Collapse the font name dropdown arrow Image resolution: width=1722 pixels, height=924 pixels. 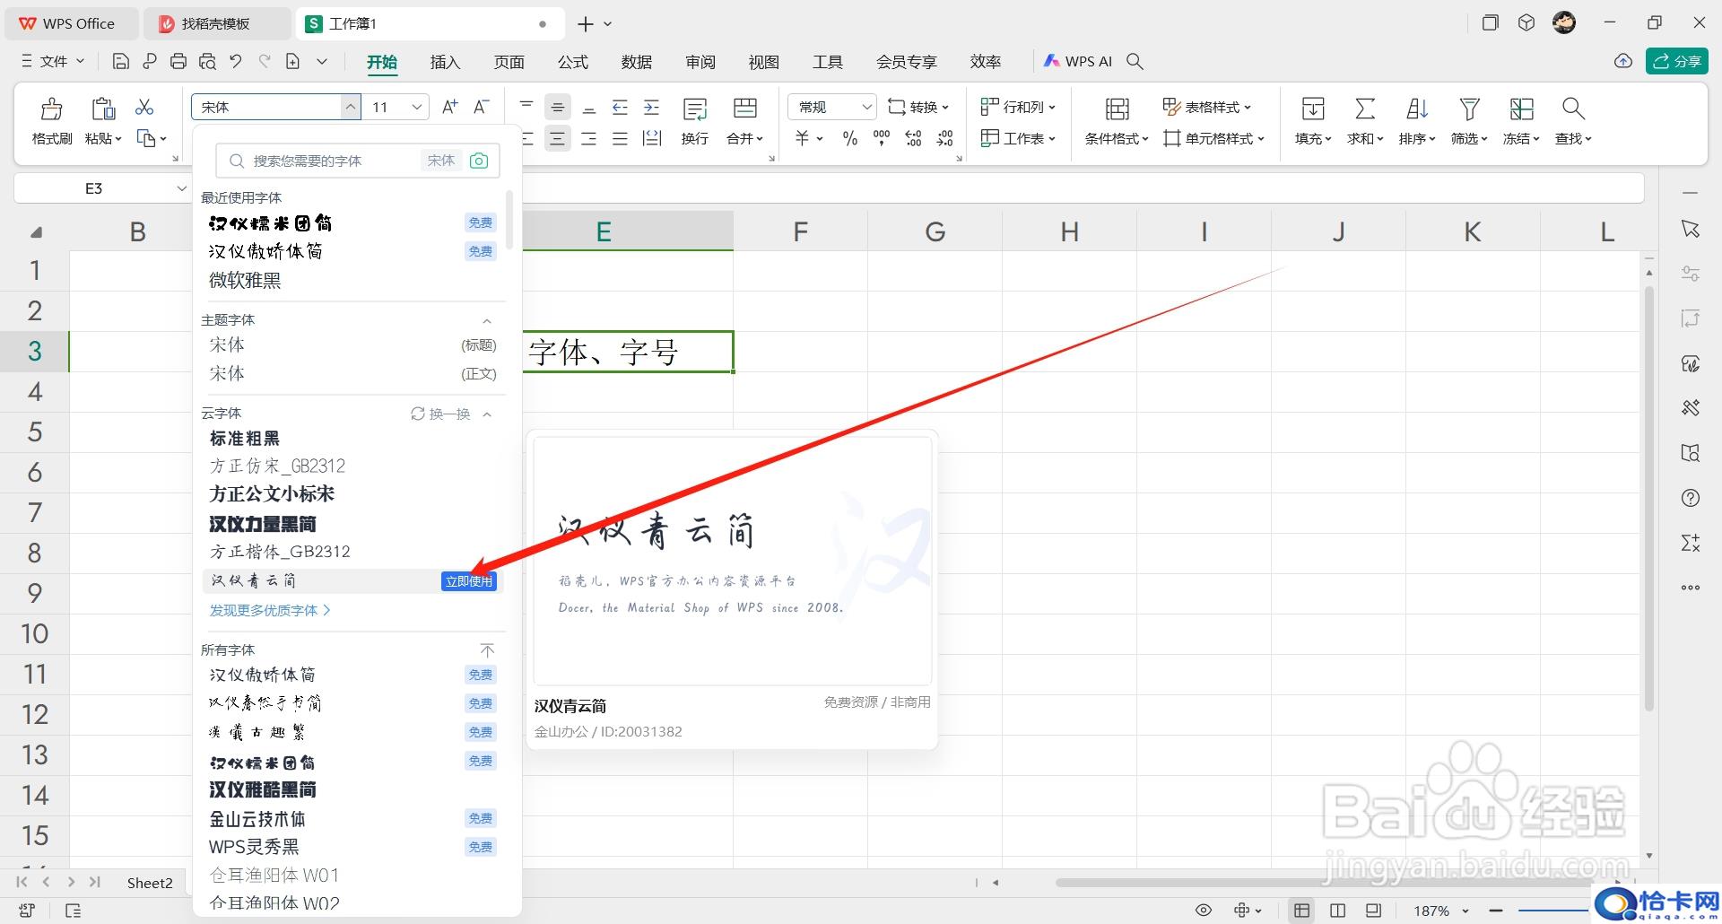click(351, 107)
